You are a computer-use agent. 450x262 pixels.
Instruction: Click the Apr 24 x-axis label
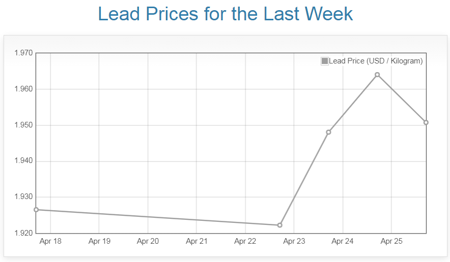343,241
